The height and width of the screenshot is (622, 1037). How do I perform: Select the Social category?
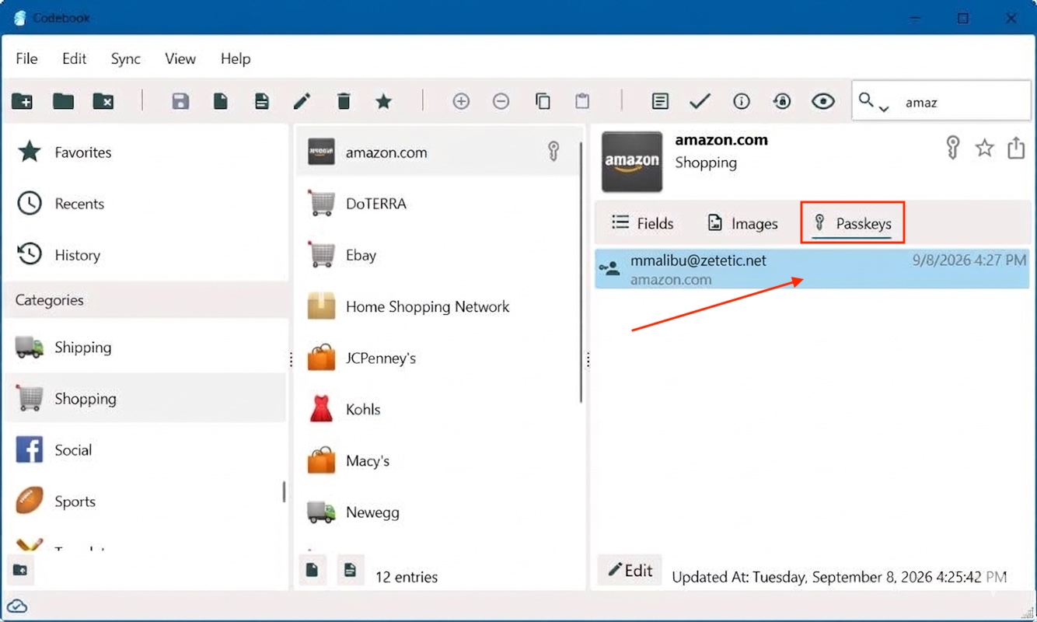tap(145, 450)
